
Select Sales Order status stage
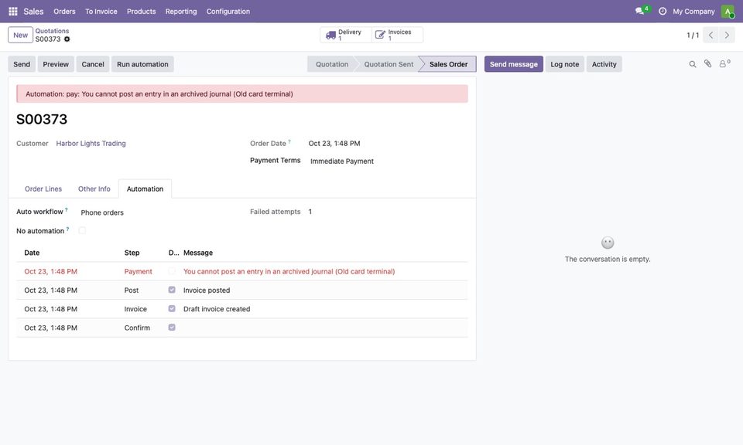pos(448,64)
